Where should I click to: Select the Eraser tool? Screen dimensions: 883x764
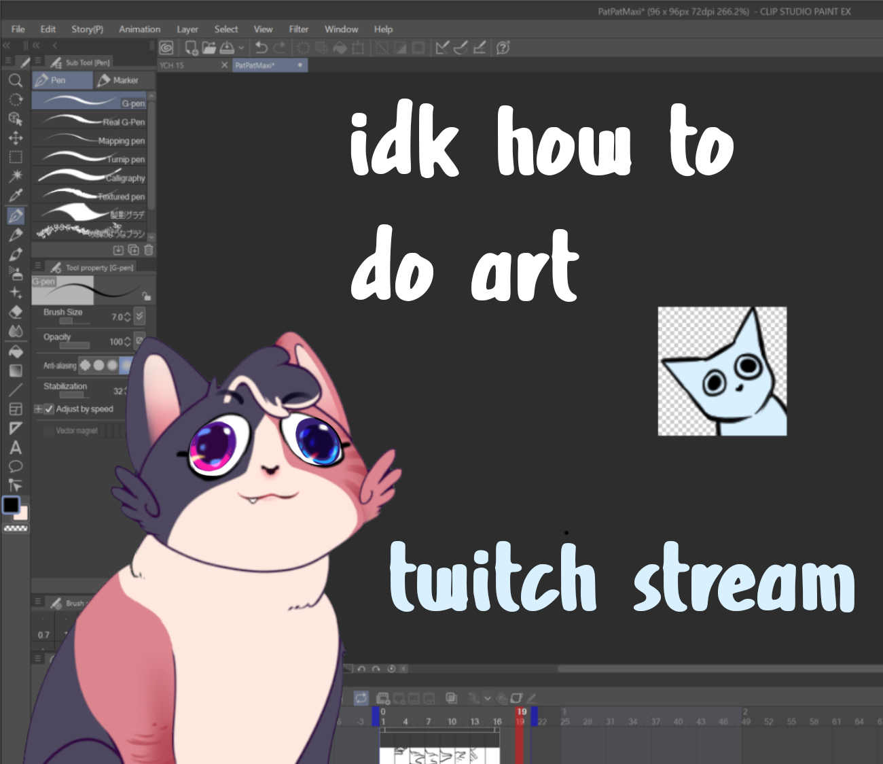click(x=16, y=312)
